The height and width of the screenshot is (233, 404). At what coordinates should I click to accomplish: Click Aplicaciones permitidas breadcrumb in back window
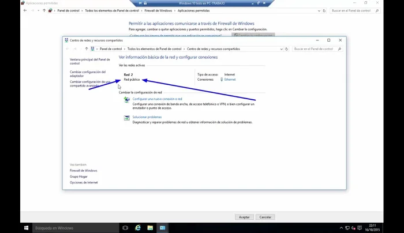click(x=193, y=10)
